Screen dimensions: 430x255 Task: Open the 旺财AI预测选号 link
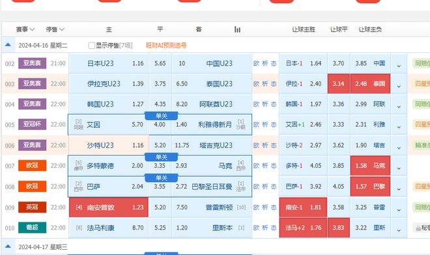tap(166, 45)
